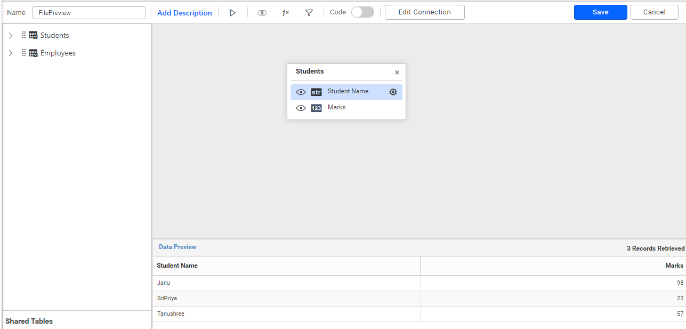
Task: Hide the Student Name column eye toggle
Action: [301, 92]
